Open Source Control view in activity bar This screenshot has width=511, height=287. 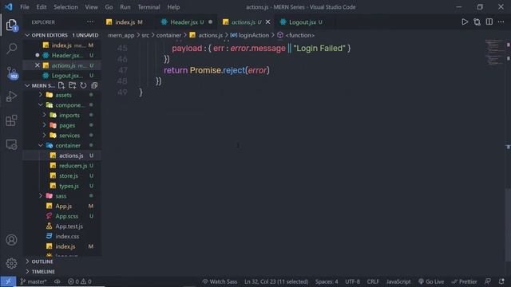coord(12,73)
